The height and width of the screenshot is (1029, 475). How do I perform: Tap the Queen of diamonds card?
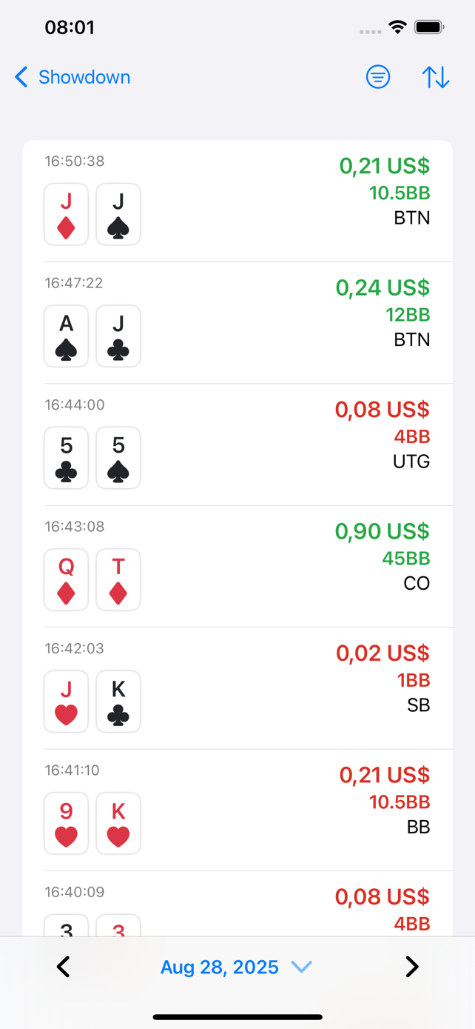point(67,579)
